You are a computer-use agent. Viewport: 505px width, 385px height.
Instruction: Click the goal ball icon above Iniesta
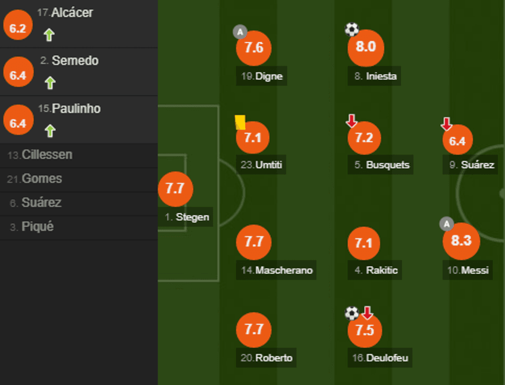[x=351, y=30]
